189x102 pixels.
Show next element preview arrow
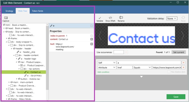(183, 36)
